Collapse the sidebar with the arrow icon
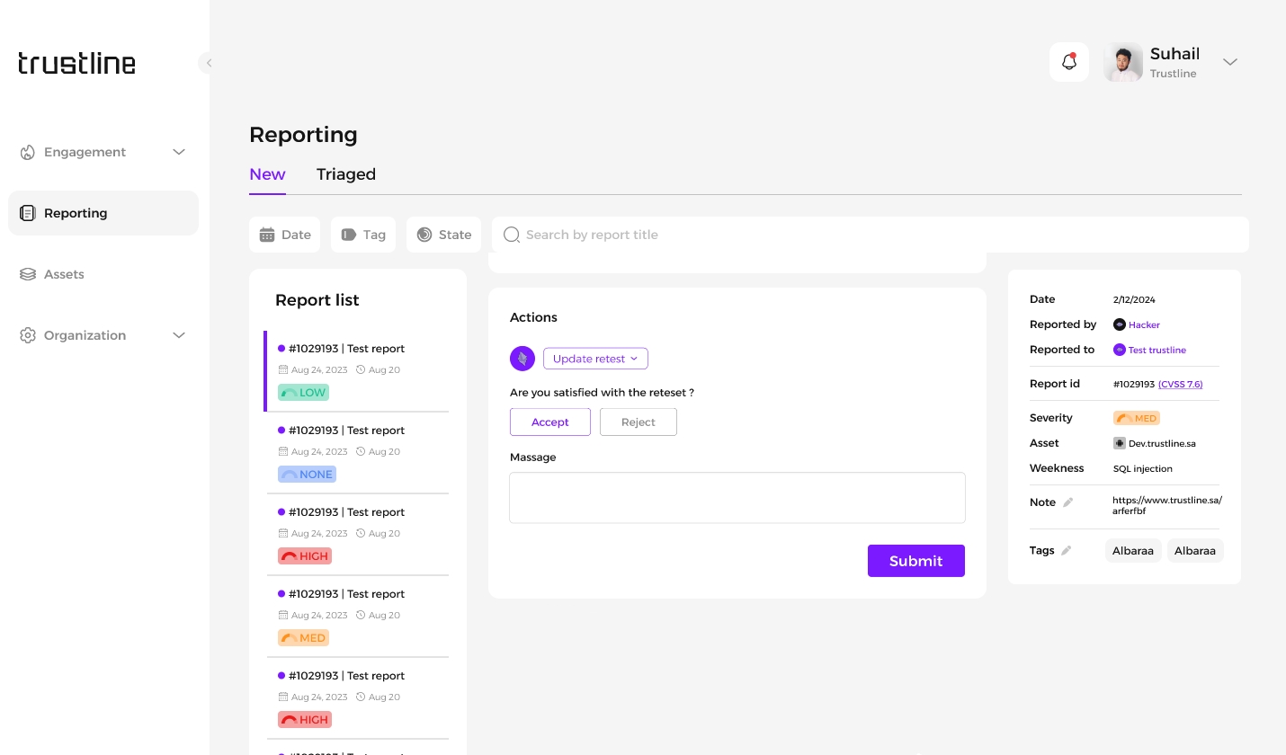1286x755 pixels. [209, 63]
